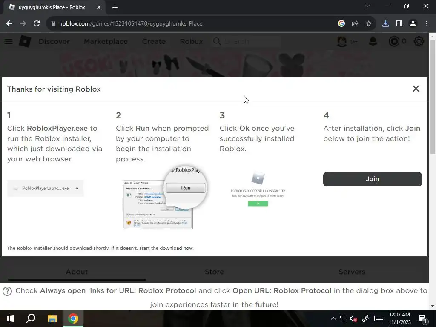Show hidden system tray icons
436x327 pixels.
[x=333, y=318]
